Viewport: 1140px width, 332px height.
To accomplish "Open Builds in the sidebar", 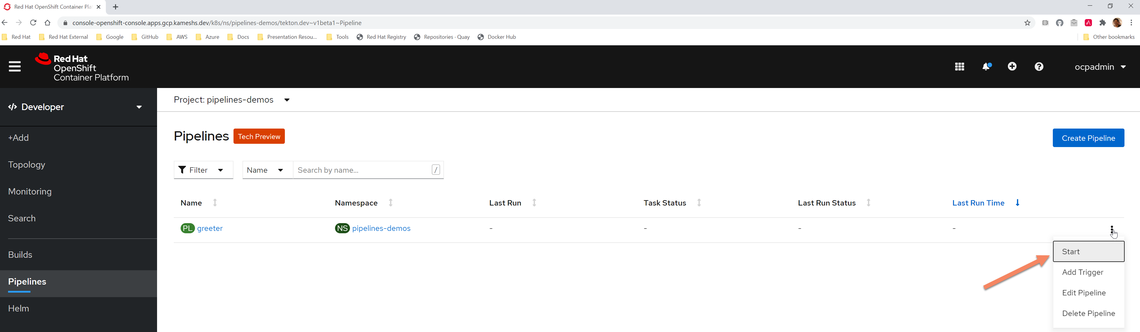I will pos(78,255).
